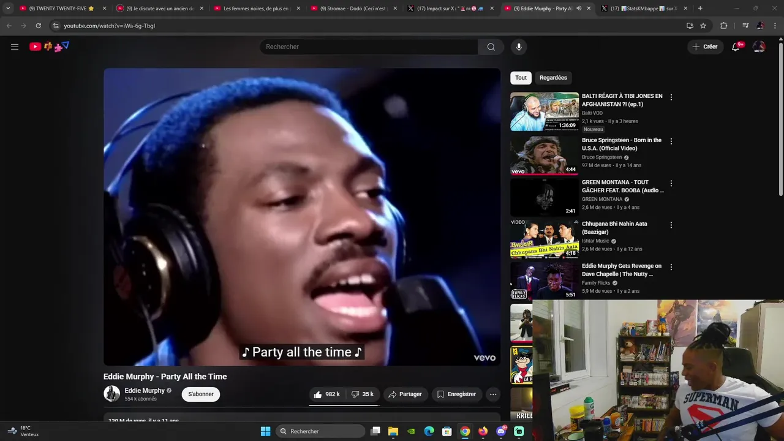
Task: View site information icon in address bar
Action: 55,26
